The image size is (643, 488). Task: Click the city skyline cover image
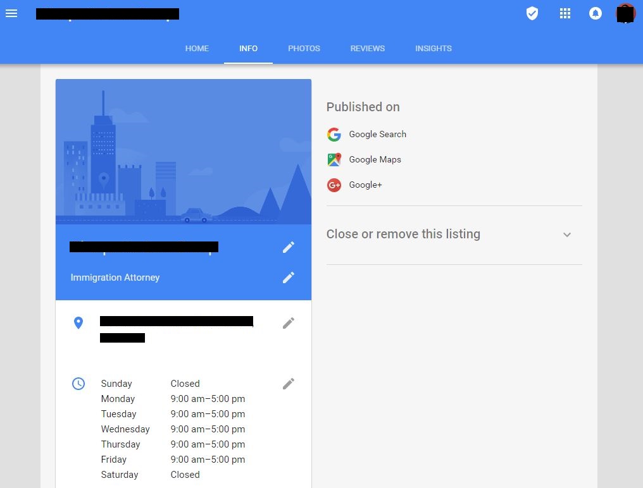184,152
